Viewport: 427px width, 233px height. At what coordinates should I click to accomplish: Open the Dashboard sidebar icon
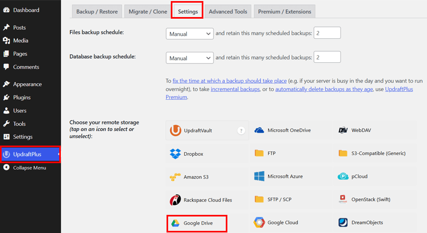[x=6, y=10]
